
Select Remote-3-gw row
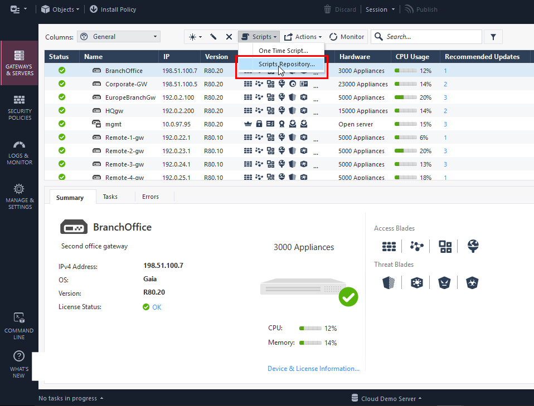pyautogui.click(x=289, y=164)
